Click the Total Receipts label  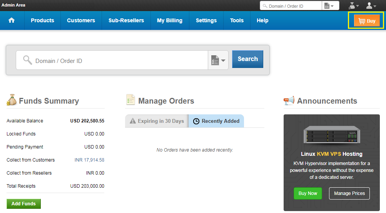pyautogui.click(x=21, y=186)
